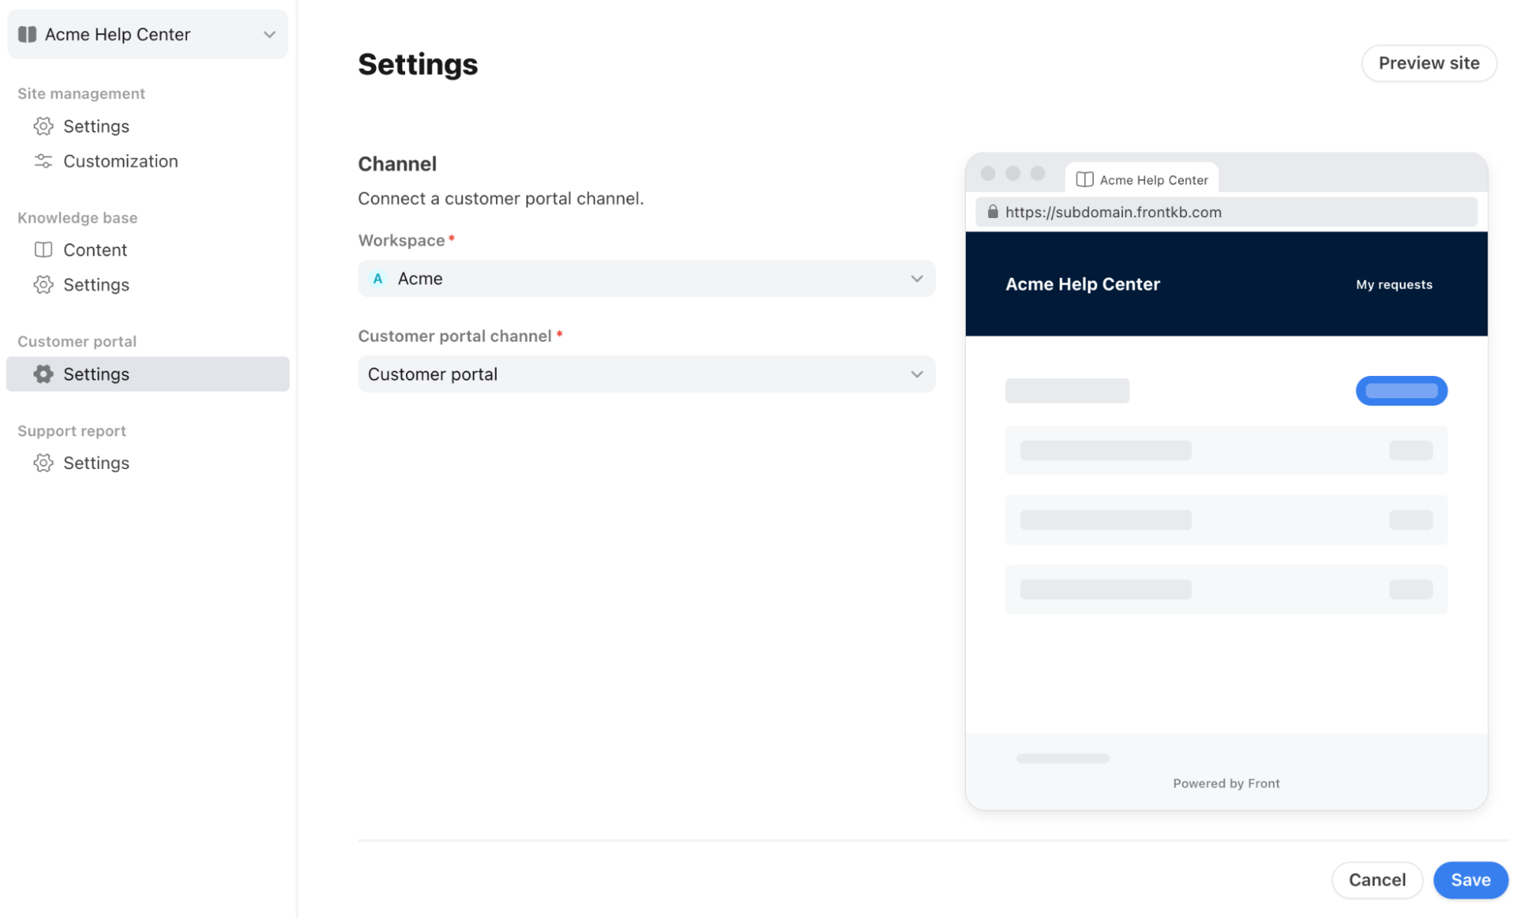
Task: Click the Support report section label
Action: [x=72, y=431]
